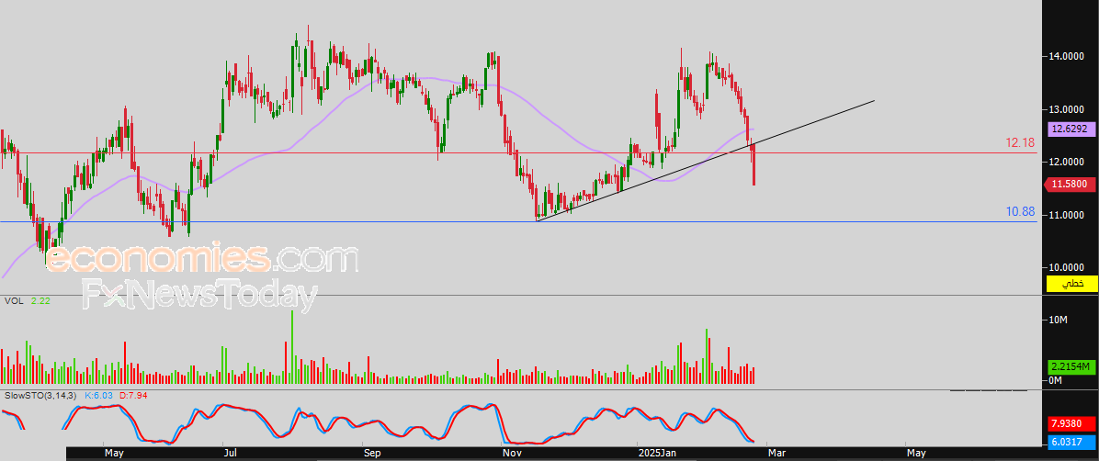Viewport: 1099px width, 461px height.
Task: Select the red 11.5800 last price tag
Action: (x=1069, y=185)
